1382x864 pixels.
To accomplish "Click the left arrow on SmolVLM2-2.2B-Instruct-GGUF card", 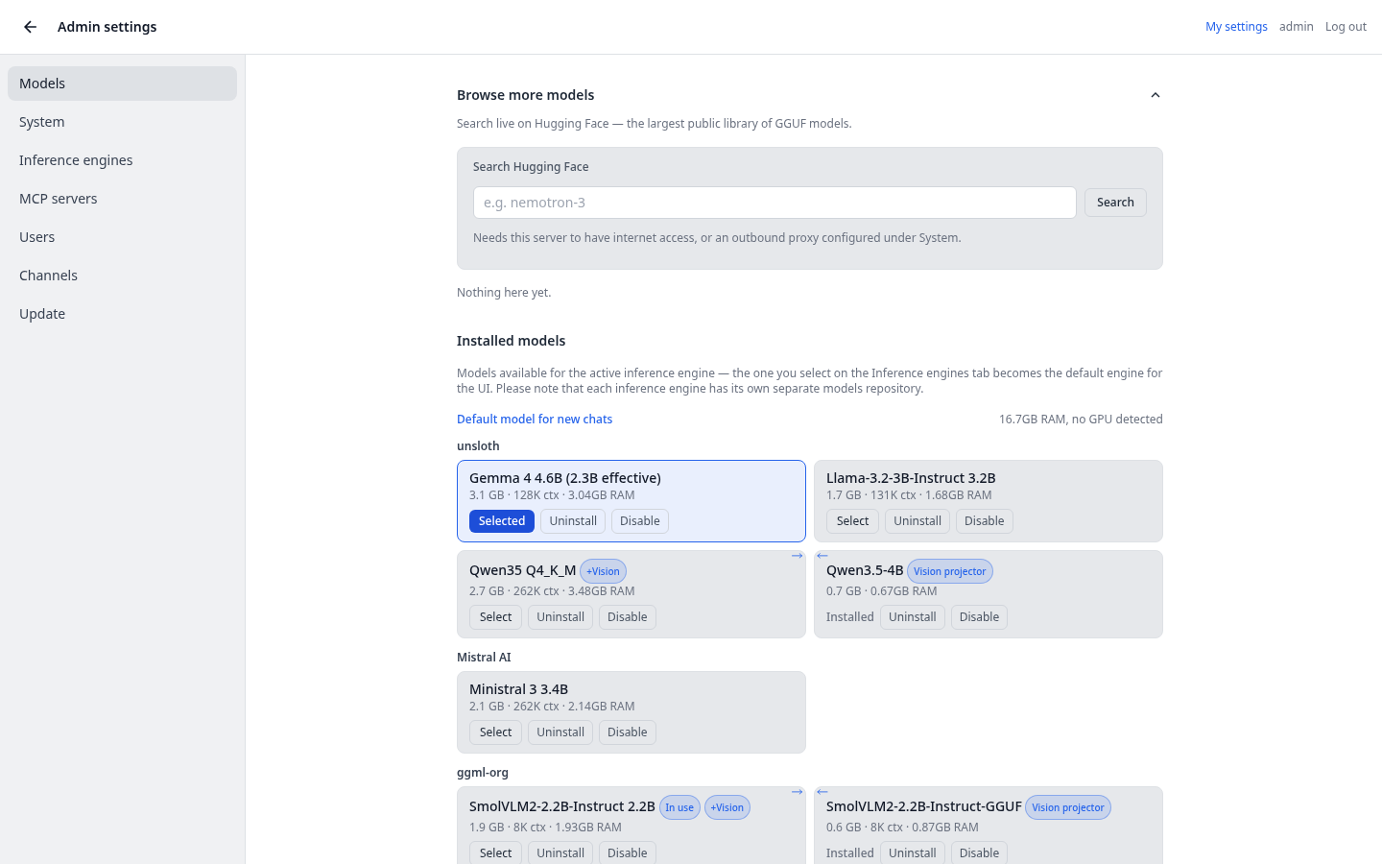I will point(822,792).
